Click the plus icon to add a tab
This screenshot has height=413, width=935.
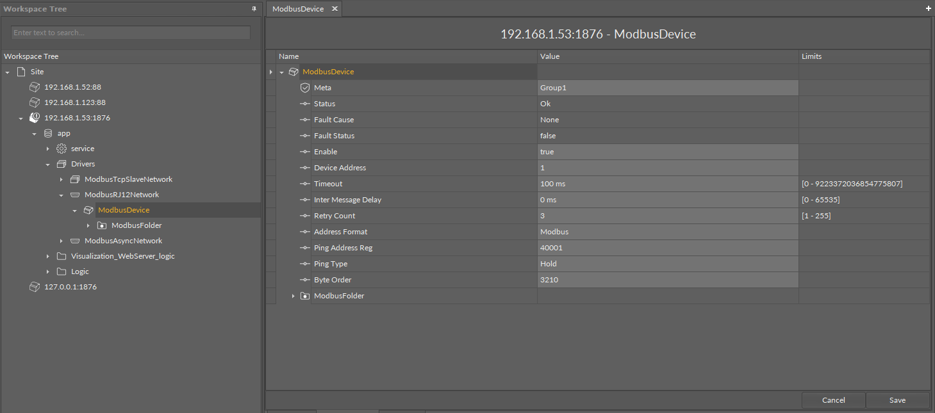pos(928,8)
